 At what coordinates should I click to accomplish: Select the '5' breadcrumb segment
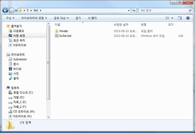(28, 10)
